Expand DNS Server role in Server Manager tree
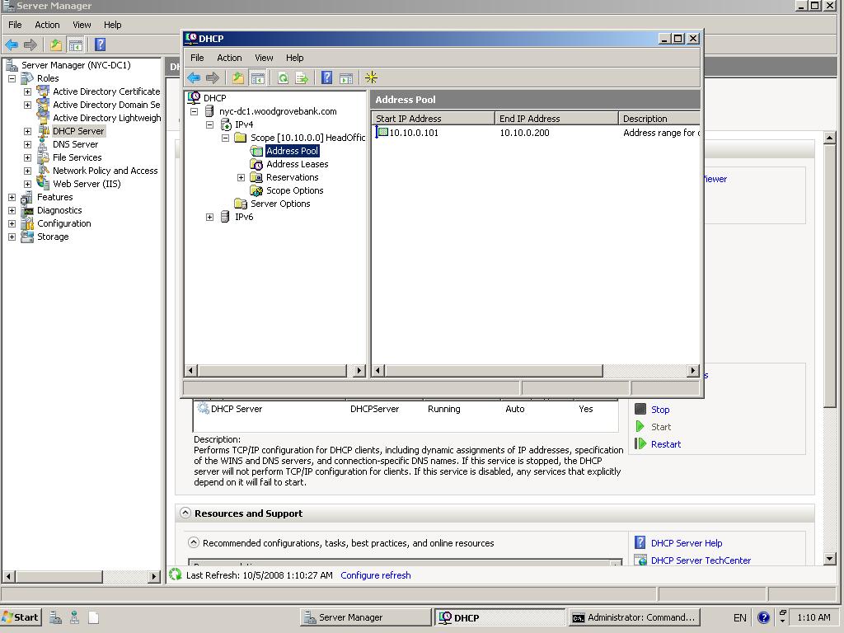The image size is (844, 633). (x=27, y=145)
